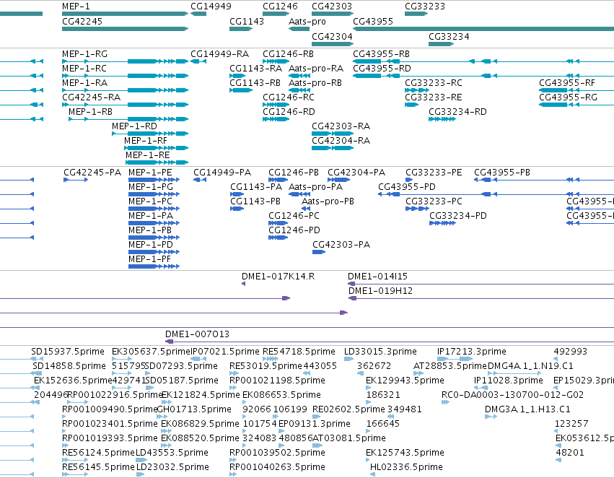614x478 pixels.
Task: Click EST IP17213.3prime
Action: (x=455, y=359)
